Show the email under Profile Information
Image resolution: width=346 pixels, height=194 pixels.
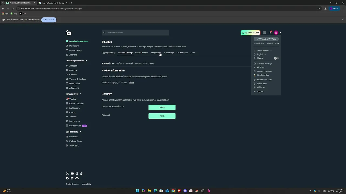pyautogui.click(x=131, y=82)
